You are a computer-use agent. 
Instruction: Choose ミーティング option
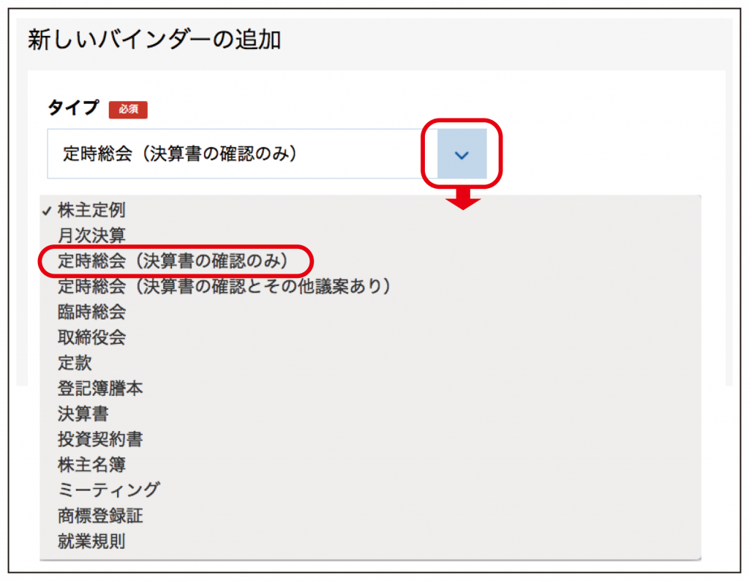pyautogui.click(x=108, y=490)
